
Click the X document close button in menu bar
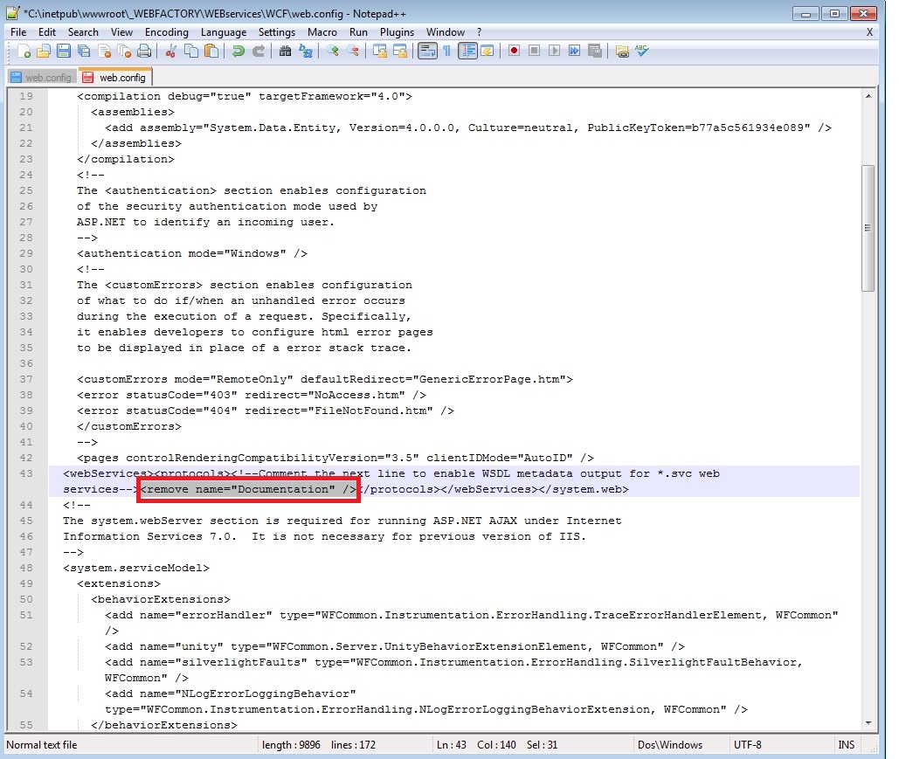(x=869, y=32)
